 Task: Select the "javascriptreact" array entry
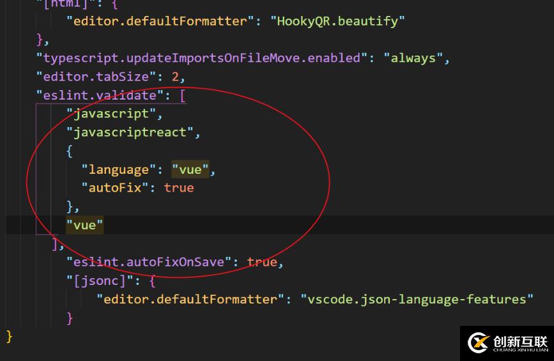(x=130, y=132)
